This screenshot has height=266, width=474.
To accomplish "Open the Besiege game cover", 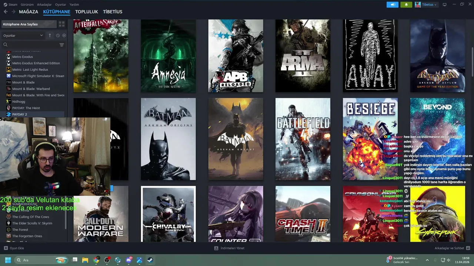I will click(x=370, y=139).
